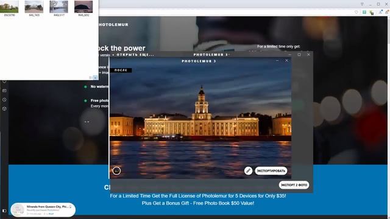Toggle the ПОСЛЕ before/after label
This screenshot has width=390, height=219.
coord(121,71)
